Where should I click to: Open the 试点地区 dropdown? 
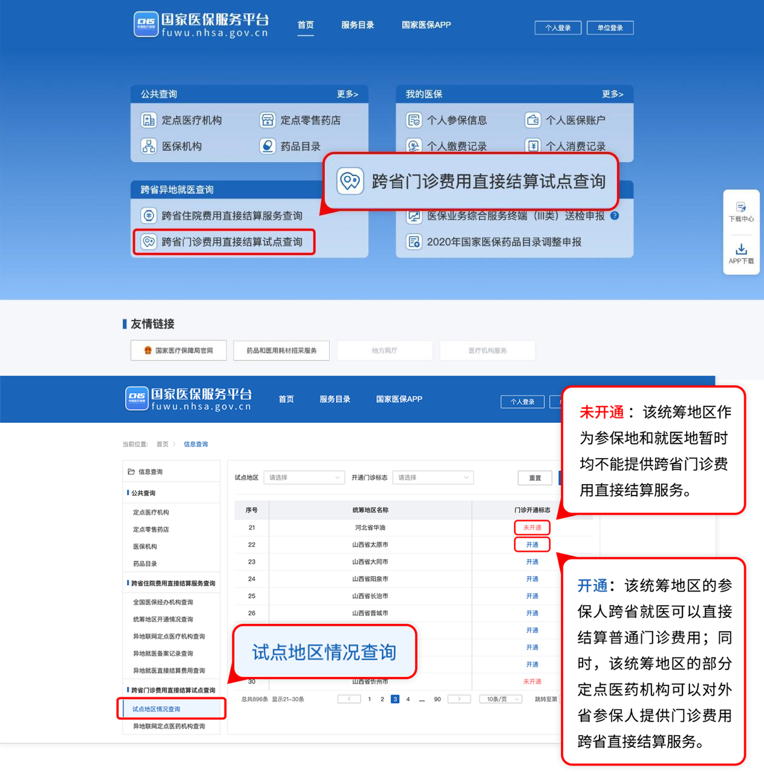pos(304,477)
